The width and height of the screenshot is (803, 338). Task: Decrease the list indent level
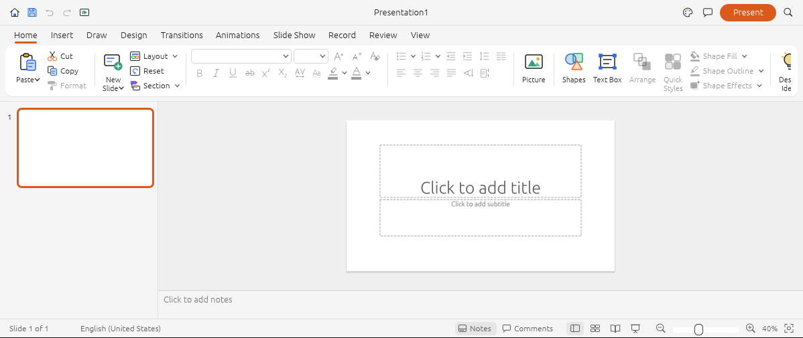point(450,56)
